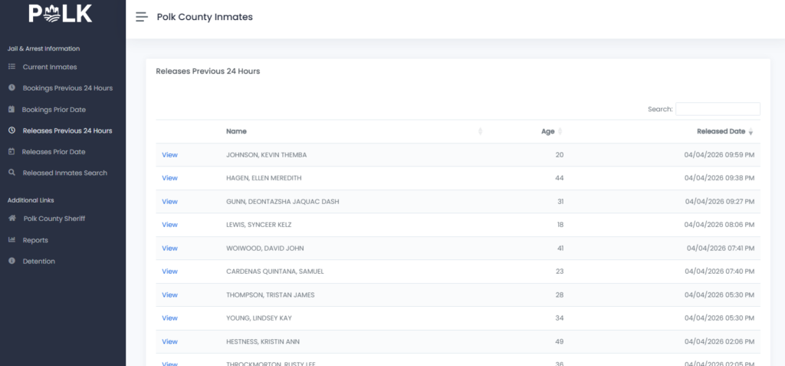Viewport: 785px width, 366px height.
Task: Open View link for Hestness, Kristin Ann
Action: (x=169, y=341)
